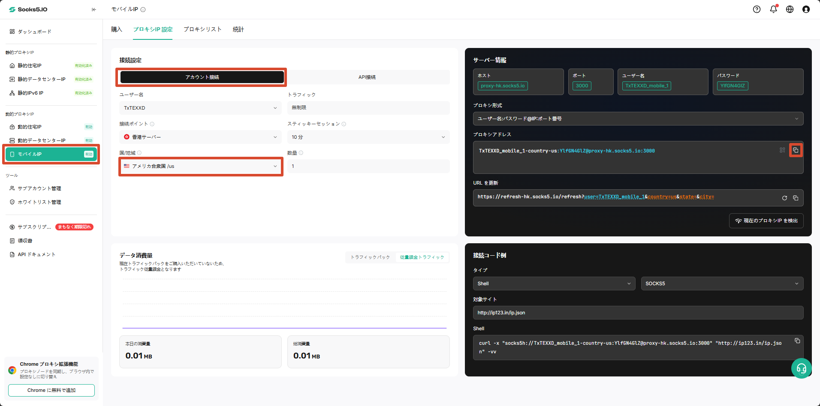Open the language globe menu
Image resolution: width=820 pixels, height=406 pixels.
tap(790, 9)
